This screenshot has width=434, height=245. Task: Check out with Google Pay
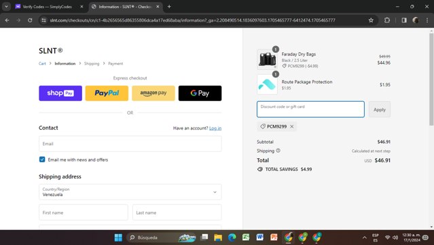pos(200,93)
